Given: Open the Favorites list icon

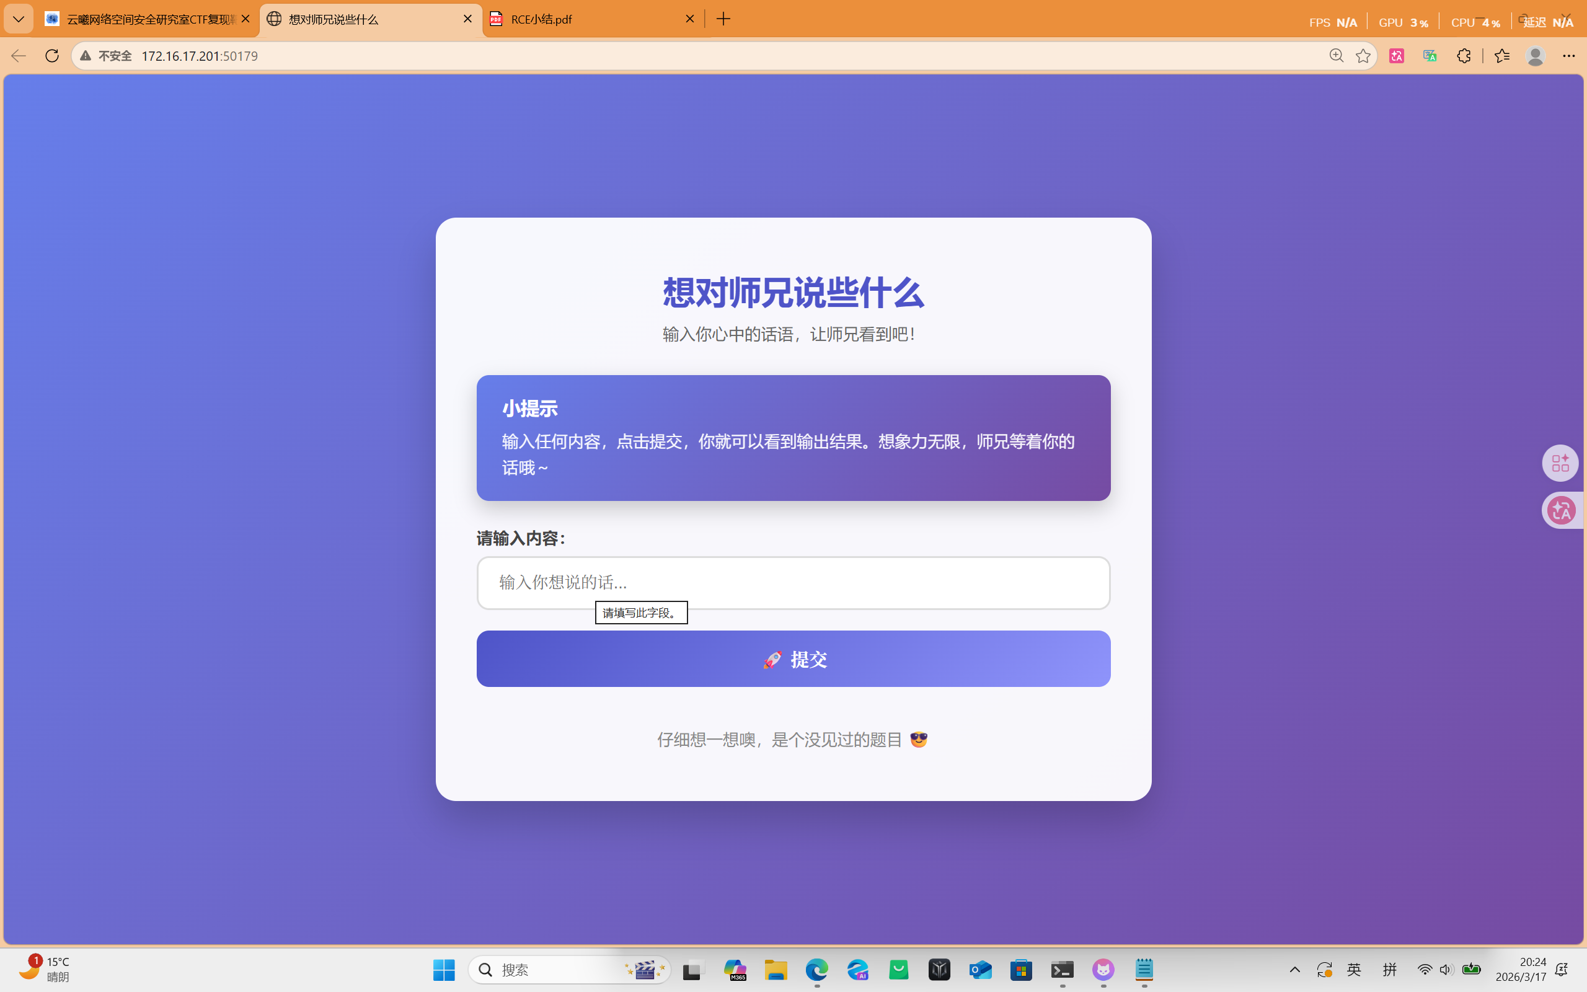Looking at the screenshot, I should click(x=1501, y=56).
